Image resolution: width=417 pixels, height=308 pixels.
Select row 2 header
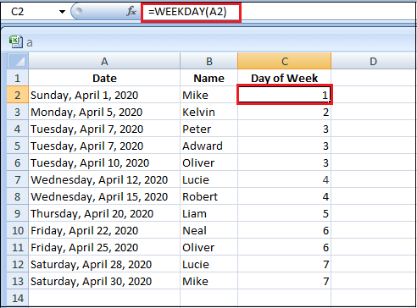[x=18, y=95]
